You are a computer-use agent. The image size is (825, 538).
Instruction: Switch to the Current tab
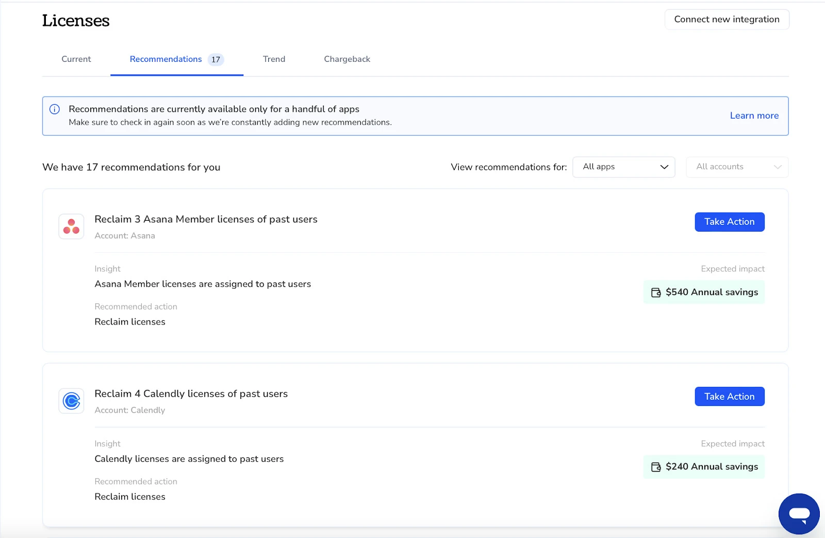tap(76, 59)
